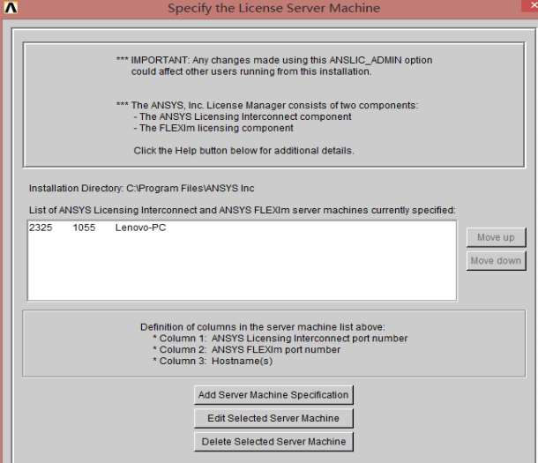This screenshot has height=463, width=538.
Task: Open Edit Selected Server Machine
Action: [x=273, y=418]
